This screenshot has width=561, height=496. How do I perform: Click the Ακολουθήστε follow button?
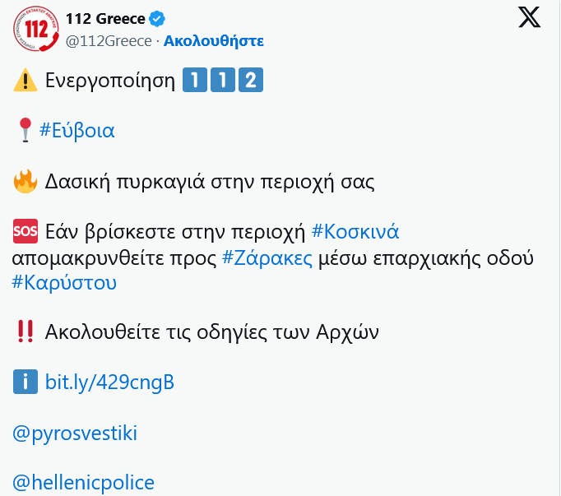pos(214,40)
